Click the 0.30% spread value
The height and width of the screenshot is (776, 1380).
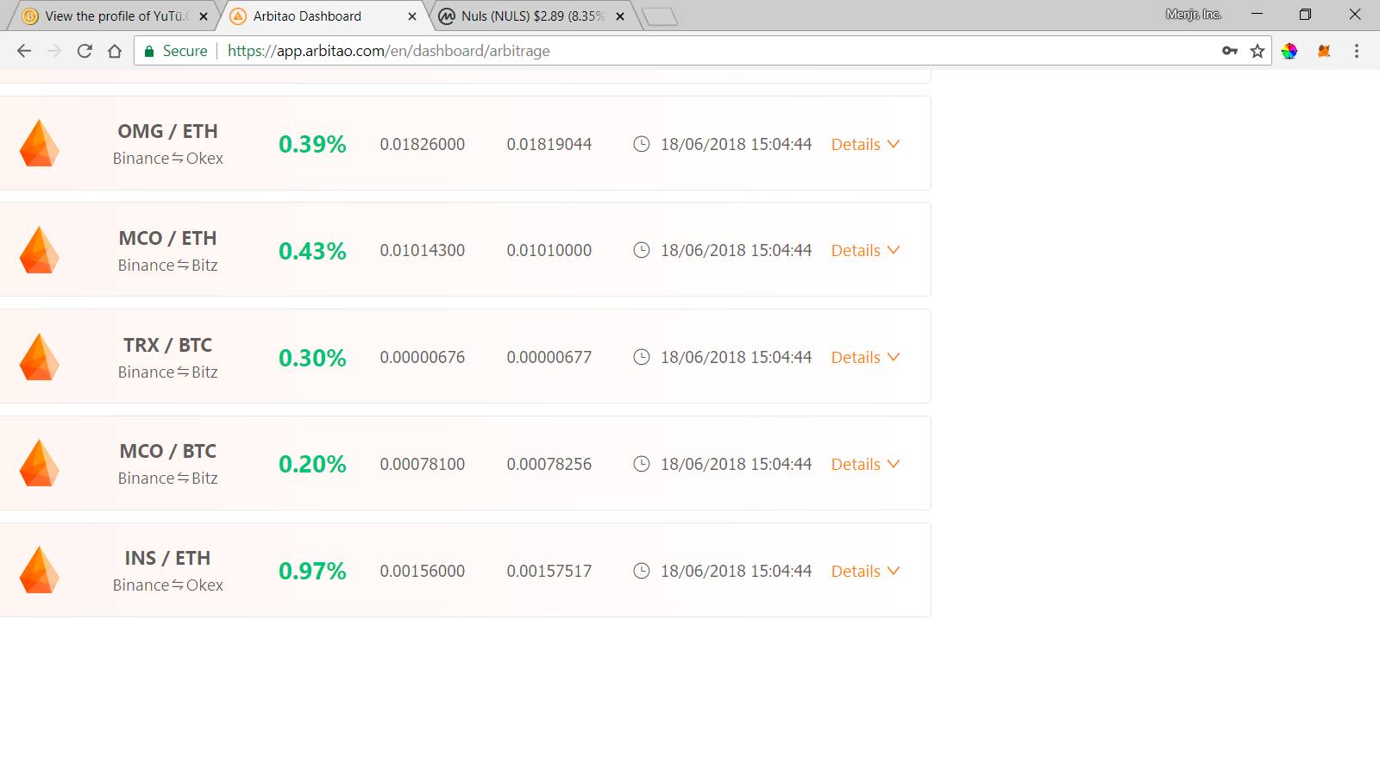pyautogui.click(x=312, y=358)
